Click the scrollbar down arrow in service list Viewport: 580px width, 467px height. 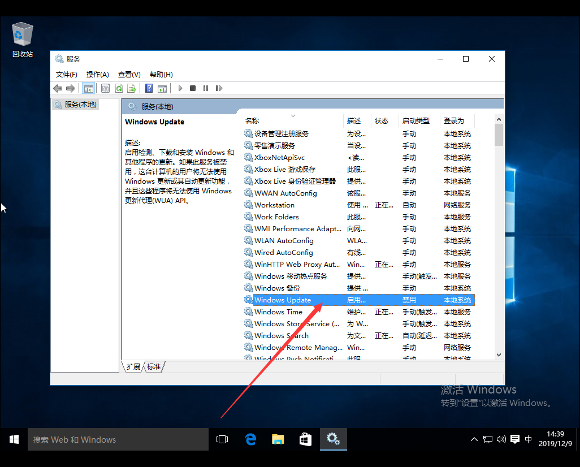click(x=498, y=354)
